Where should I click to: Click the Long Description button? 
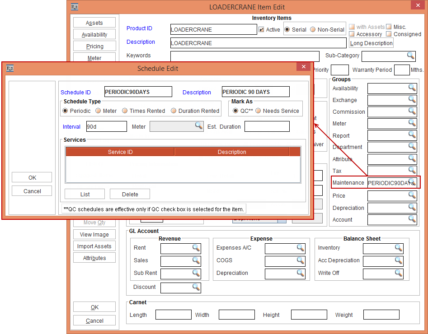[371, 43]
